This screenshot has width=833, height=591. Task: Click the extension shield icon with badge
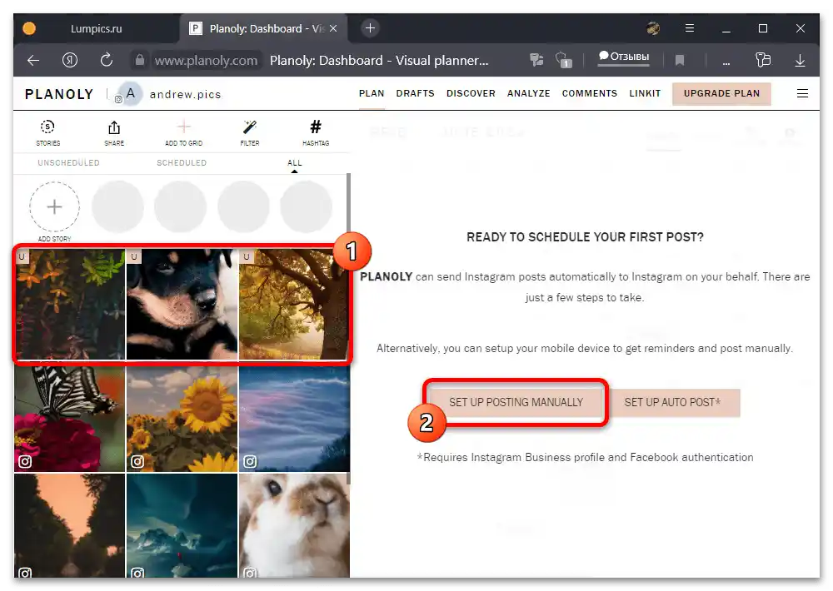[563, 60]
